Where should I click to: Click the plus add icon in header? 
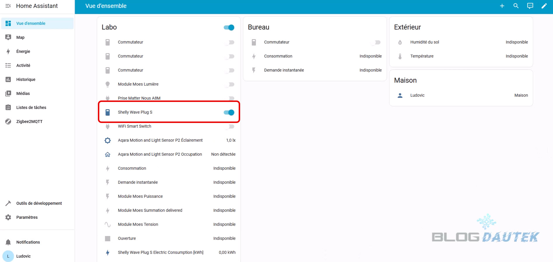point(502,6)
